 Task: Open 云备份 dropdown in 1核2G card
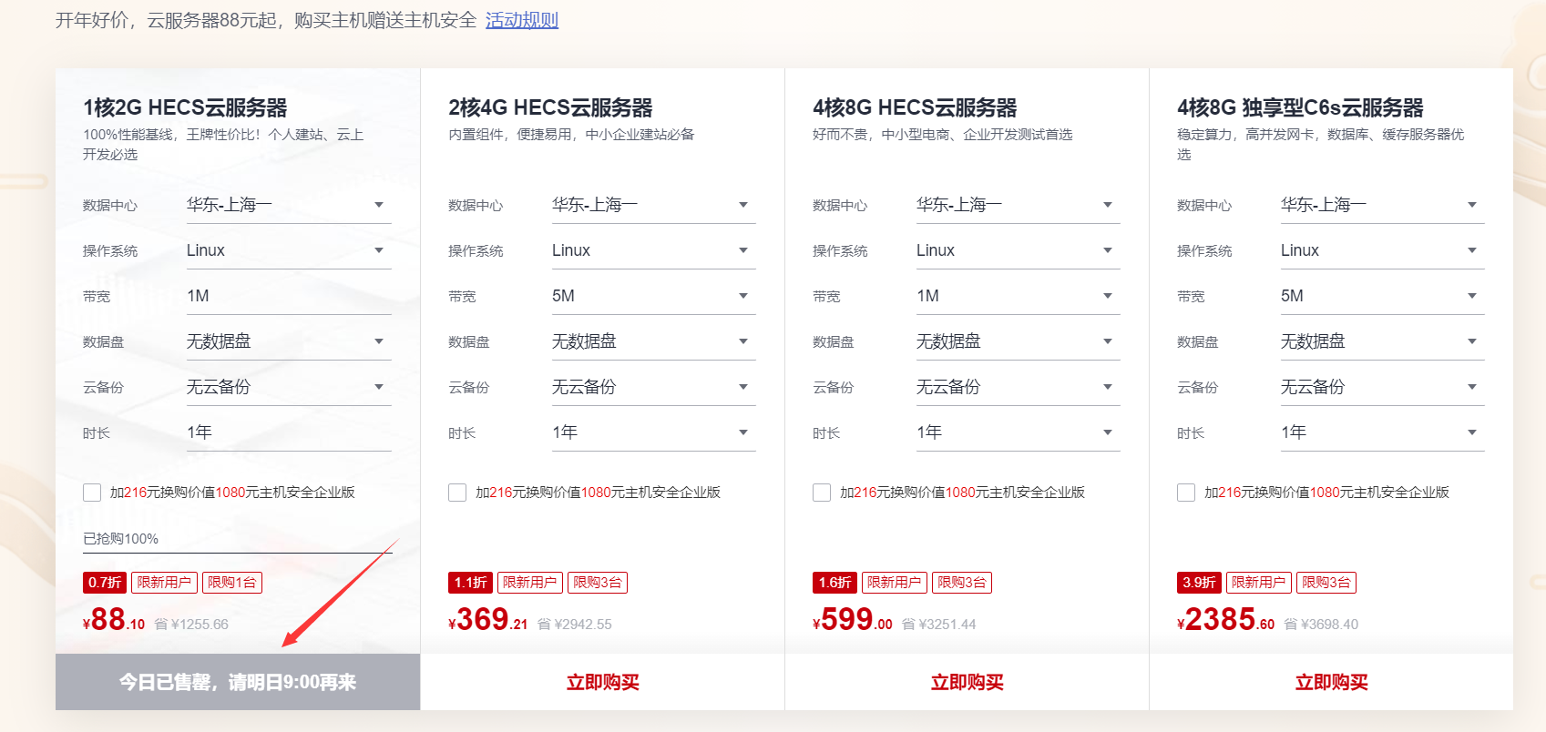pos(289,387)
